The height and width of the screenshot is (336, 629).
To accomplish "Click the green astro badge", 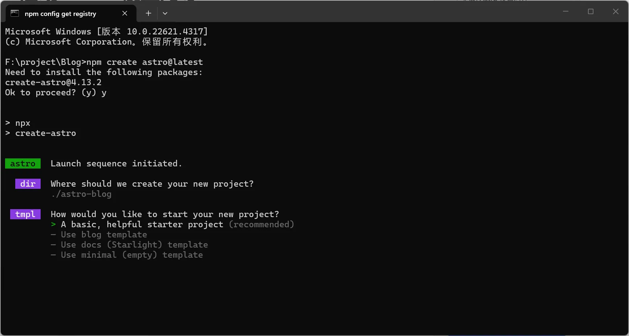I will point(23,164).
